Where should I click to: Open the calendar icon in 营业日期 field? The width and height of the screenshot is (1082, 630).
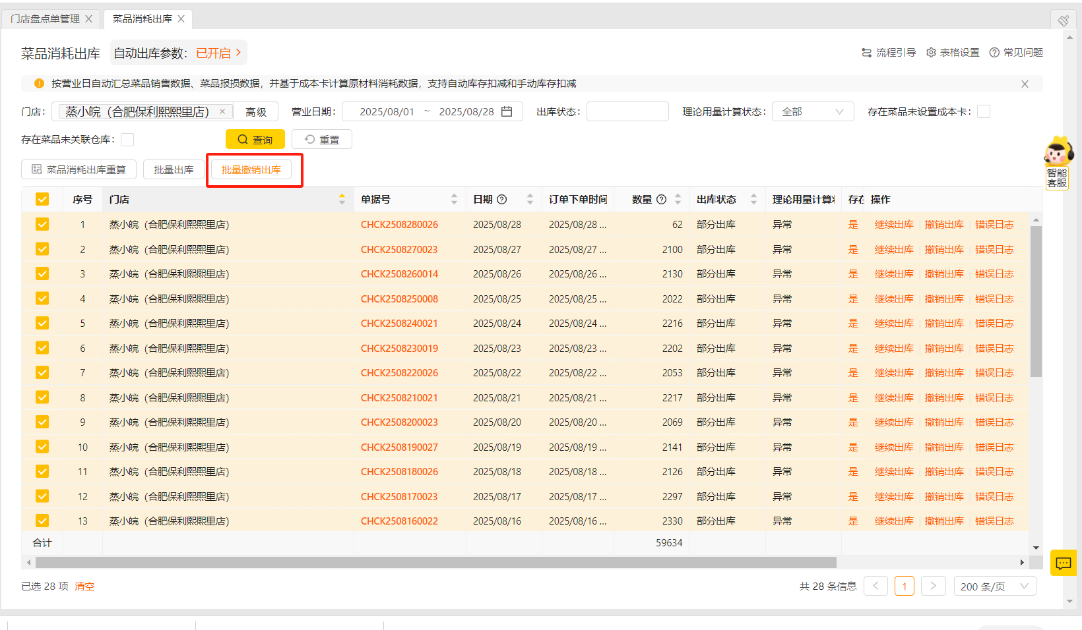tap(506, 111)
